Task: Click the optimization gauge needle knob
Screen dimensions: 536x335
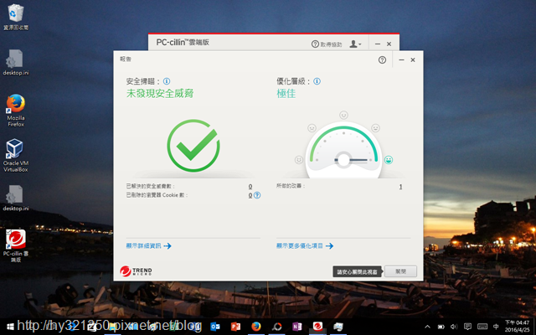Action: click(343, 160)
